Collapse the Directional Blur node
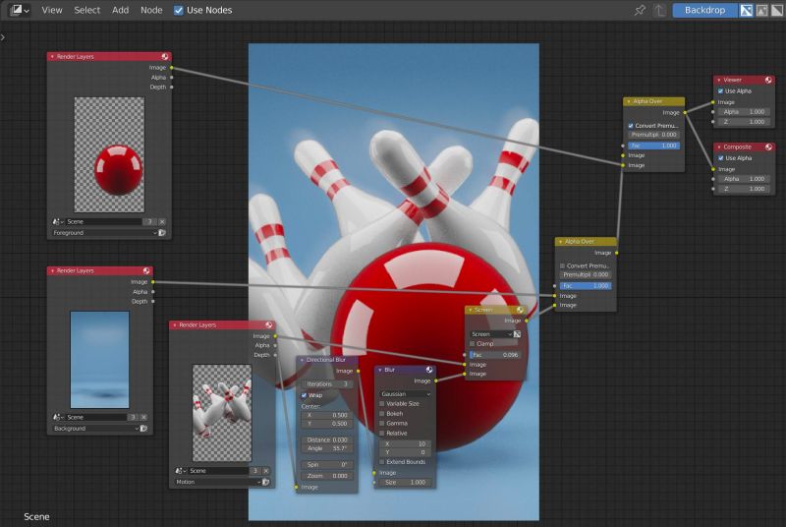 [302, 360]
